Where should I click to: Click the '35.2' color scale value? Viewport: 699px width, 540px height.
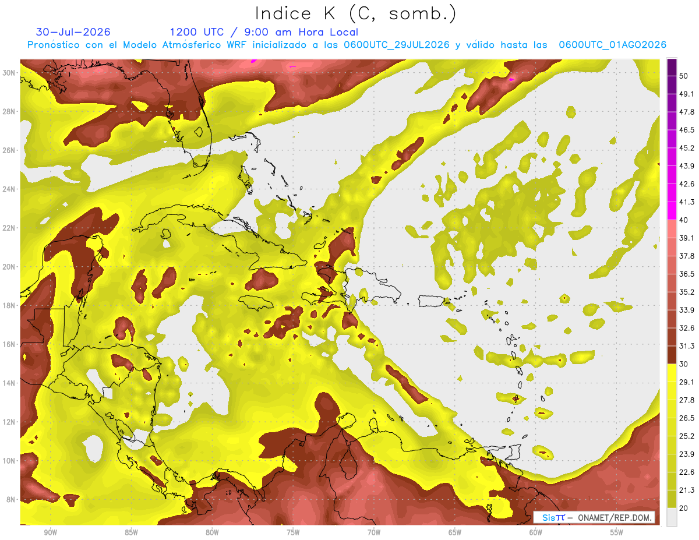(687, 292)
